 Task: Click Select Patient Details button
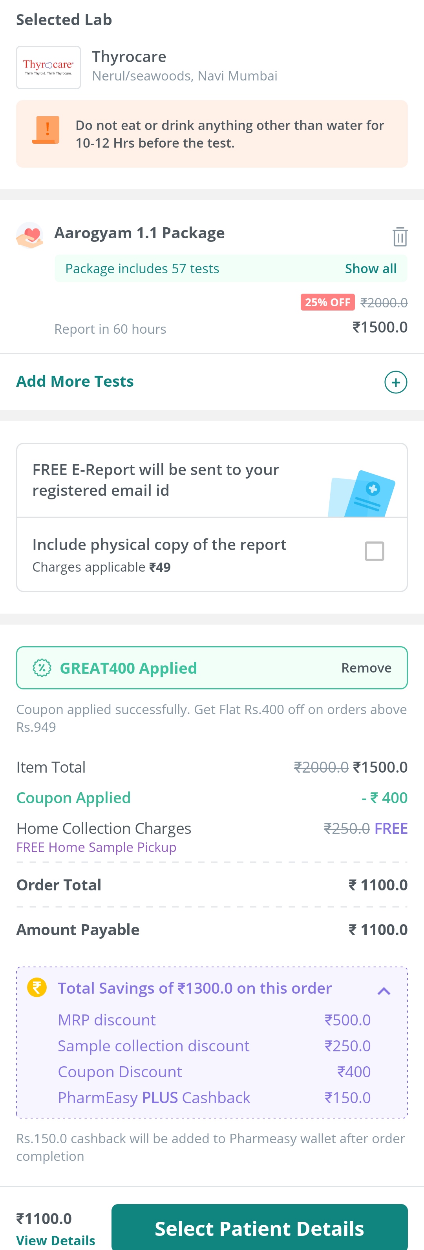260,1228
